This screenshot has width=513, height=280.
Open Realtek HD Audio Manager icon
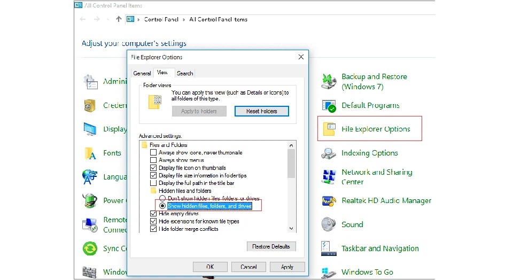329,201
